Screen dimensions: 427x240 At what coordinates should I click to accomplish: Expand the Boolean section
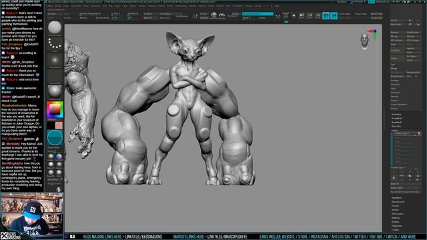(394, 81)
